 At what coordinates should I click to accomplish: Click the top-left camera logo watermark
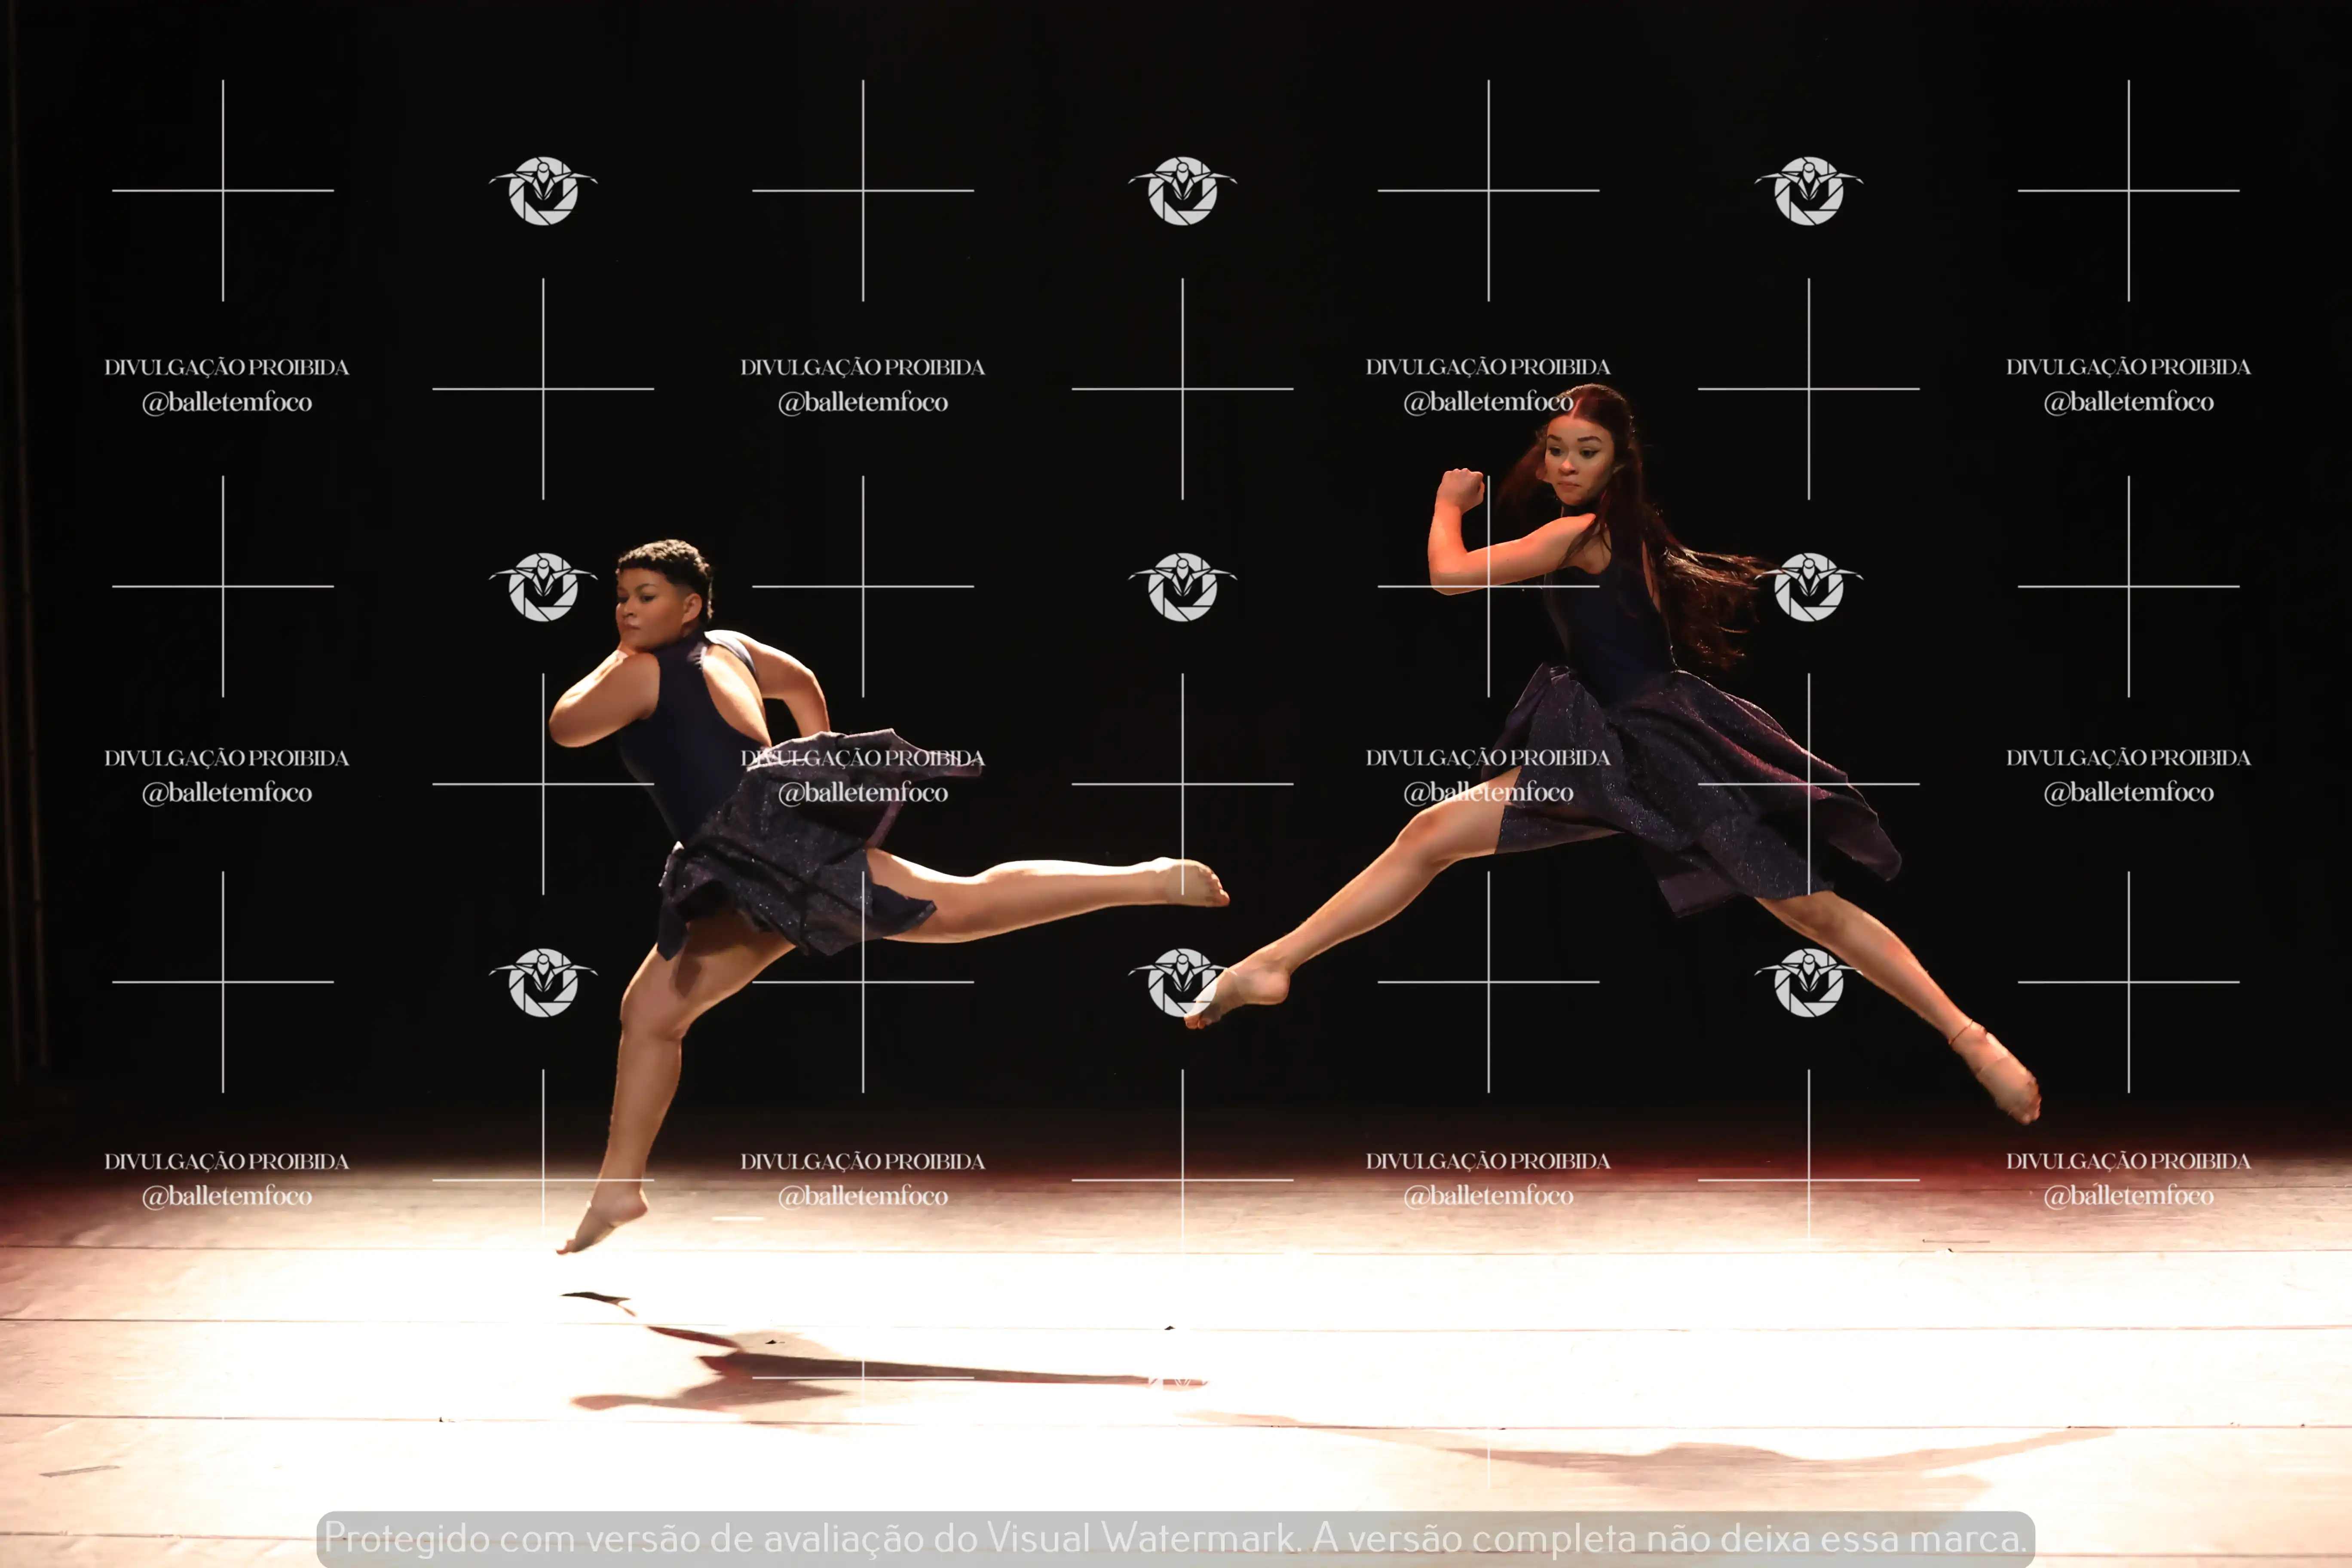coord(543,190)
